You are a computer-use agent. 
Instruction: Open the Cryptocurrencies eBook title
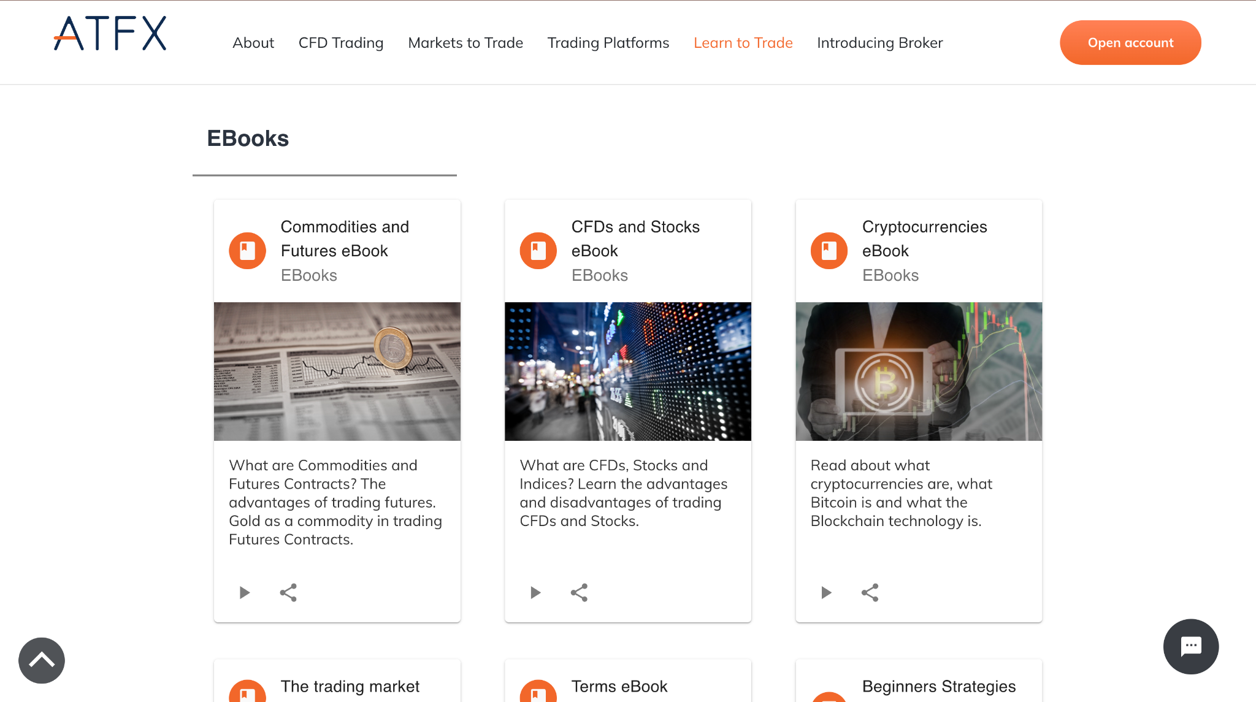(925, 238)
